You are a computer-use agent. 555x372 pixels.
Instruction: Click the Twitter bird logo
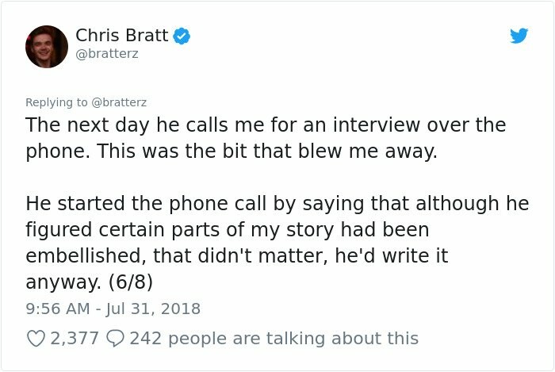[518, 36]
